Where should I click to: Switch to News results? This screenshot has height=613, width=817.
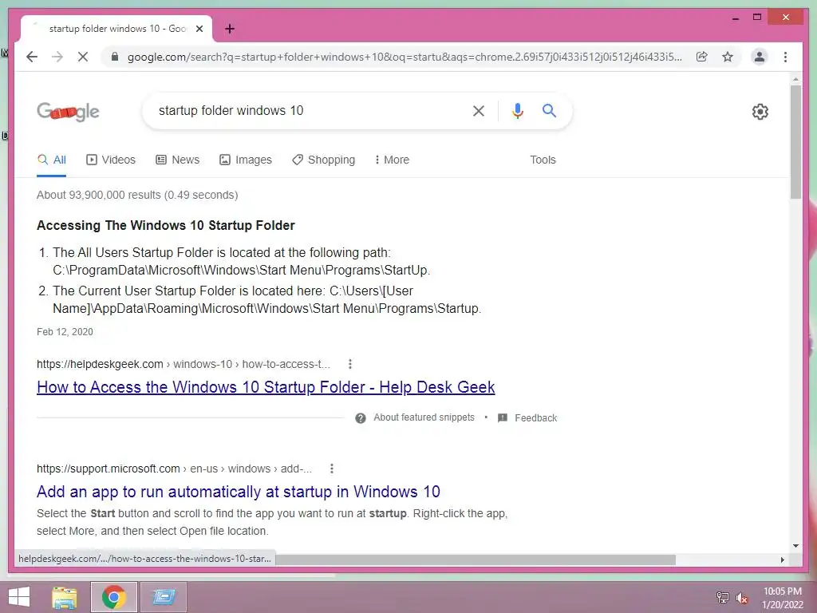(x=178, y=160)
